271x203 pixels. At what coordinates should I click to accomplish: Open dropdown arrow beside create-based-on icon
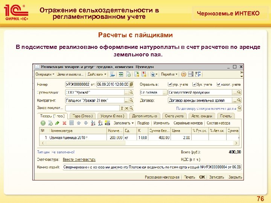(x=157, y=74)
